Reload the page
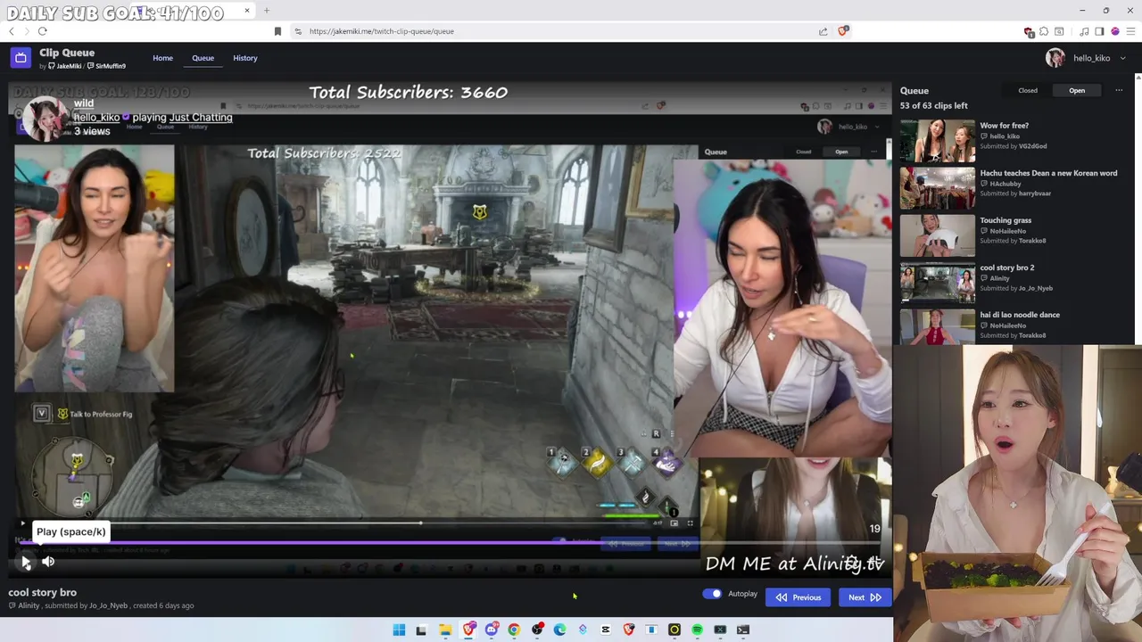Screen dimensions: 1142x642 (42, 31)
